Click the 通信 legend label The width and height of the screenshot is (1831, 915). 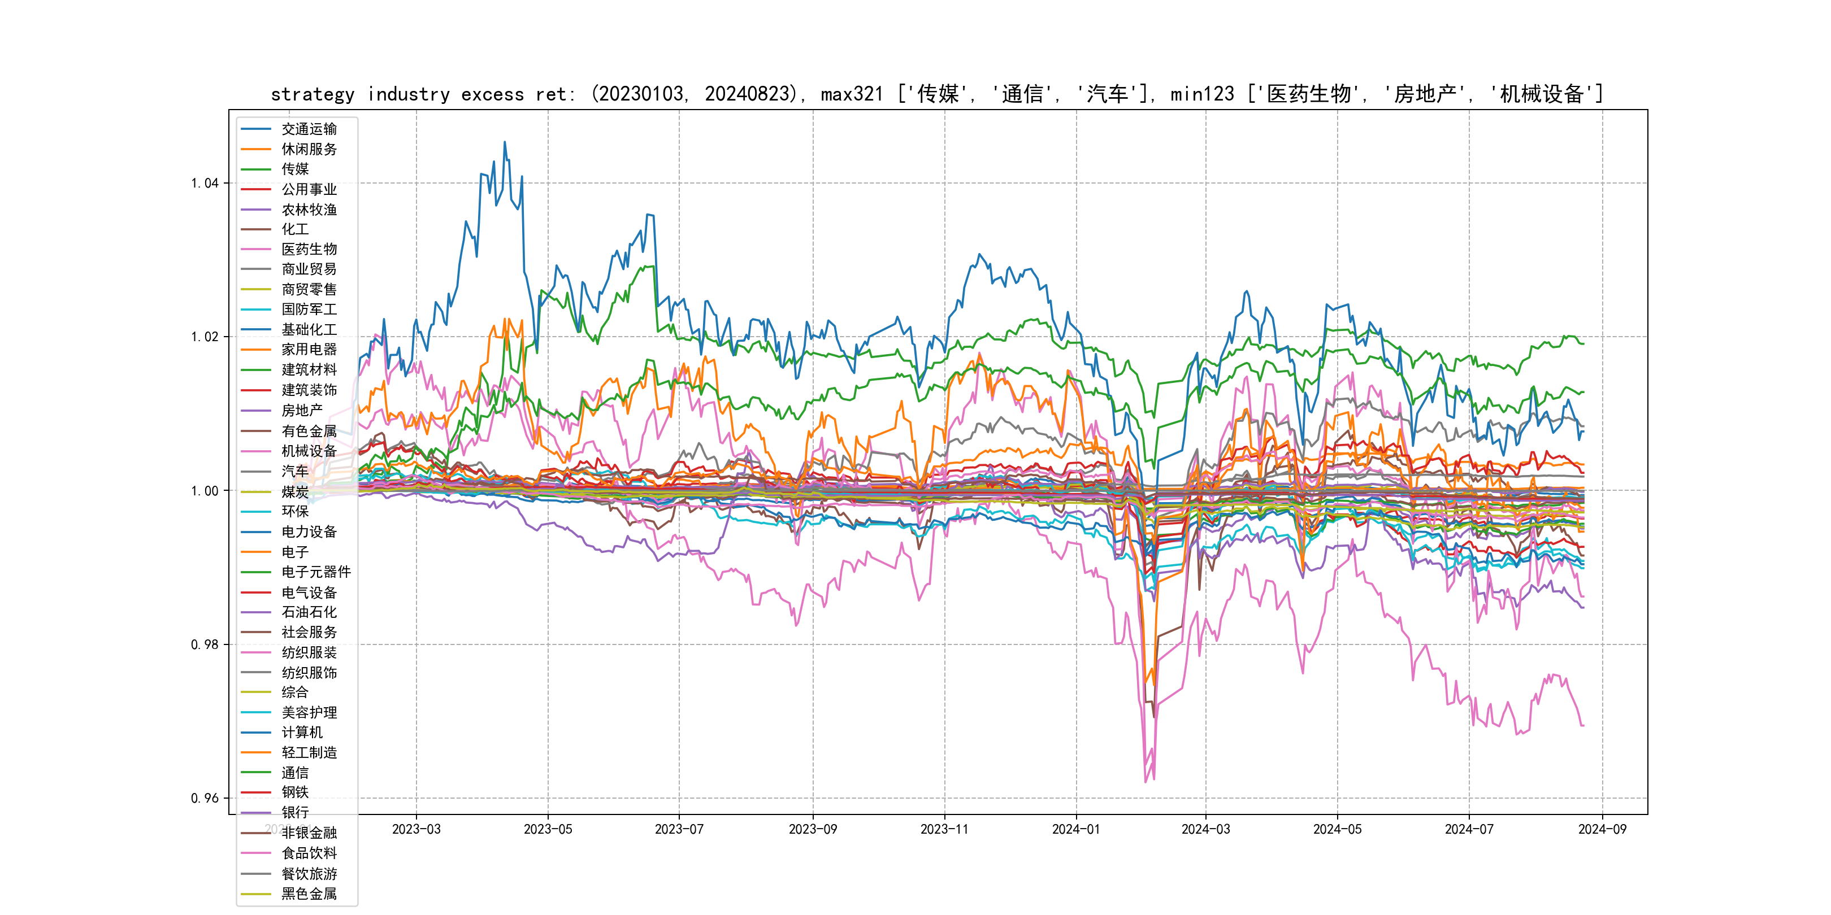[295, 773]
